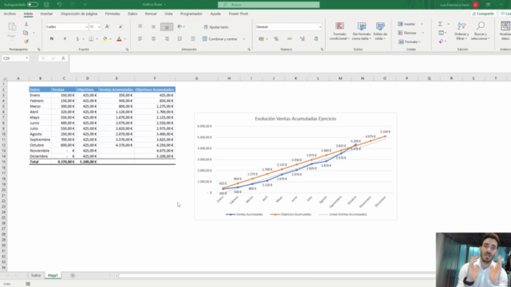511x287 pixels.
Task: Apply thousands separator style
Action: (x=289, y=39)
